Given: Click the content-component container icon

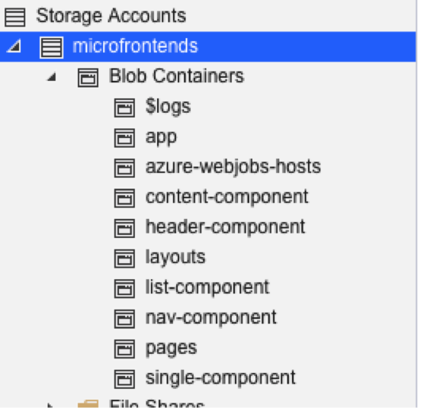Looking at the screenshot, I should click(x=124, y=198).
